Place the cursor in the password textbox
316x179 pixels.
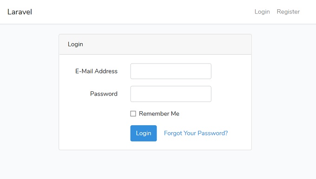pyautogui.click(x=171, y=94)
